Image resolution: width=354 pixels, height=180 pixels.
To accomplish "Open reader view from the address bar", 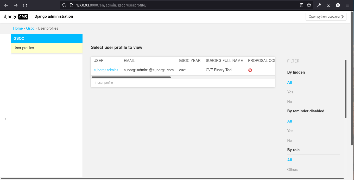I will pyautogui.click(x=301, y=5).
